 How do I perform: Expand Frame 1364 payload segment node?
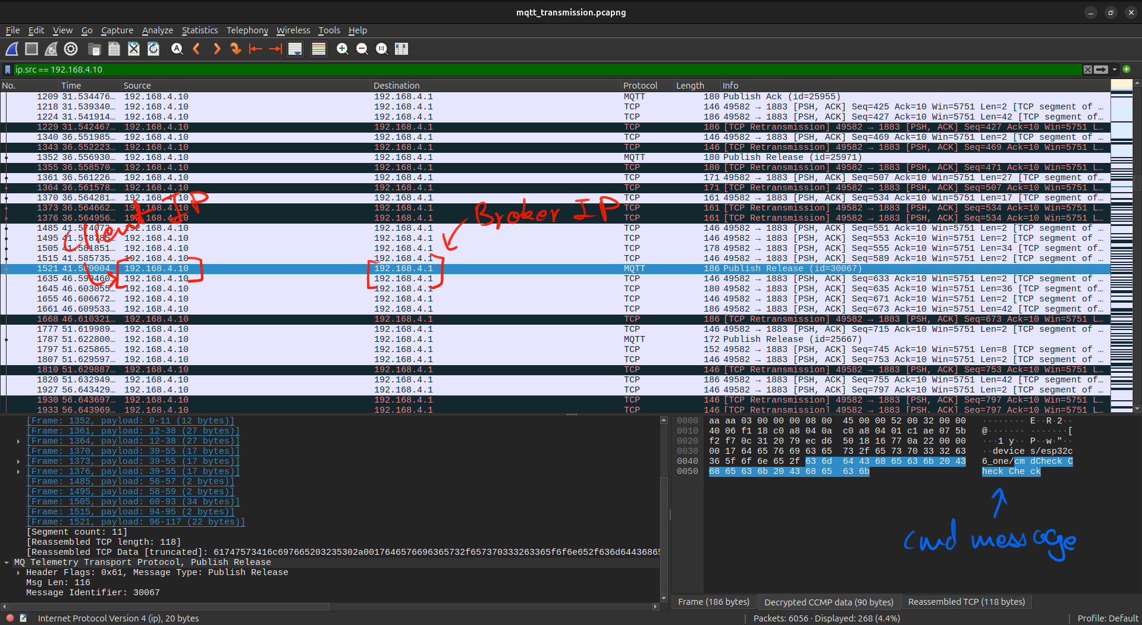coord(18,441)
